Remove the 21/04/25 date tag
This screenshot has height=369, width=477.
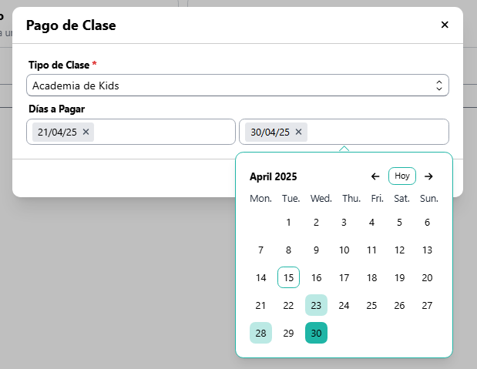click(x=86, y=132)
